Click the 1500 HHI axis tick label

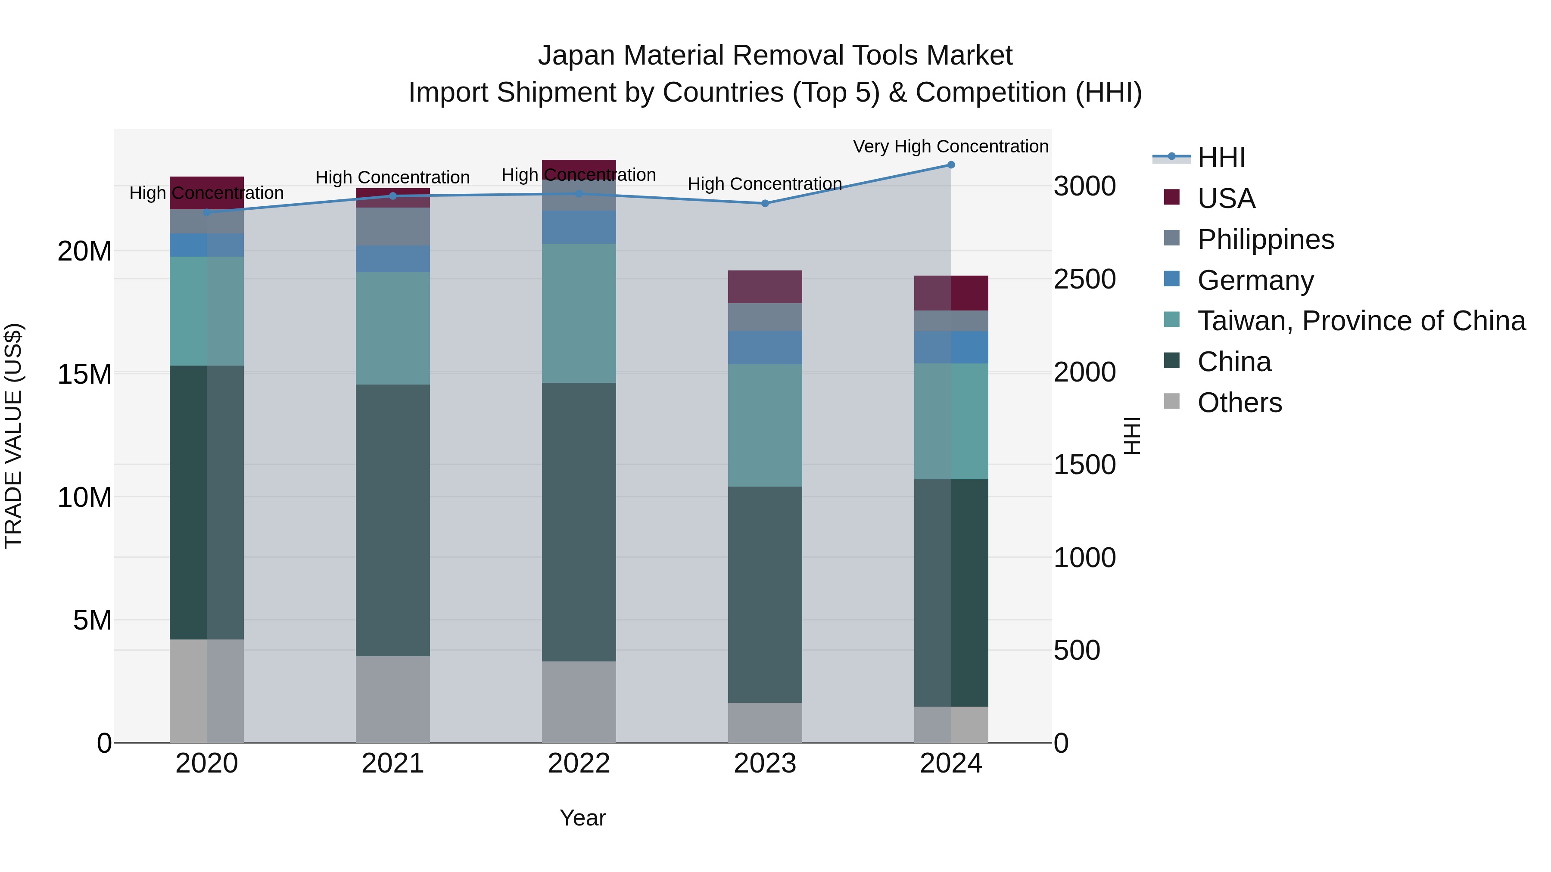(1085, 465)
